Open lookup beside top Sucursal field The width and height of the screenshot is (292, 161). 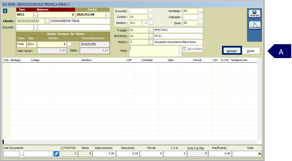(x=151, y=11)
